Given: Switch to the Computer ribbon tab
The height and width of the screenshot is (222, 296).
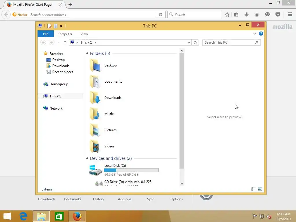Looking at the screenshot, I should [x=65, y=34].
